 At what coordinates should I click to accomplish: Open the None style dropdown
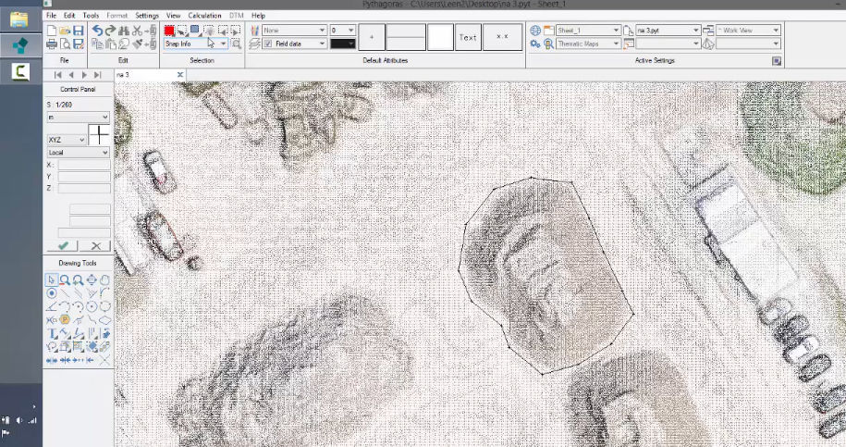tap(295, 31)
